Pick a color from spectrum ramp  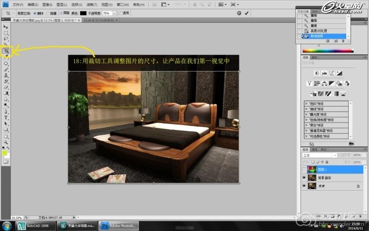pyautogui.click(x=328, y=51)
